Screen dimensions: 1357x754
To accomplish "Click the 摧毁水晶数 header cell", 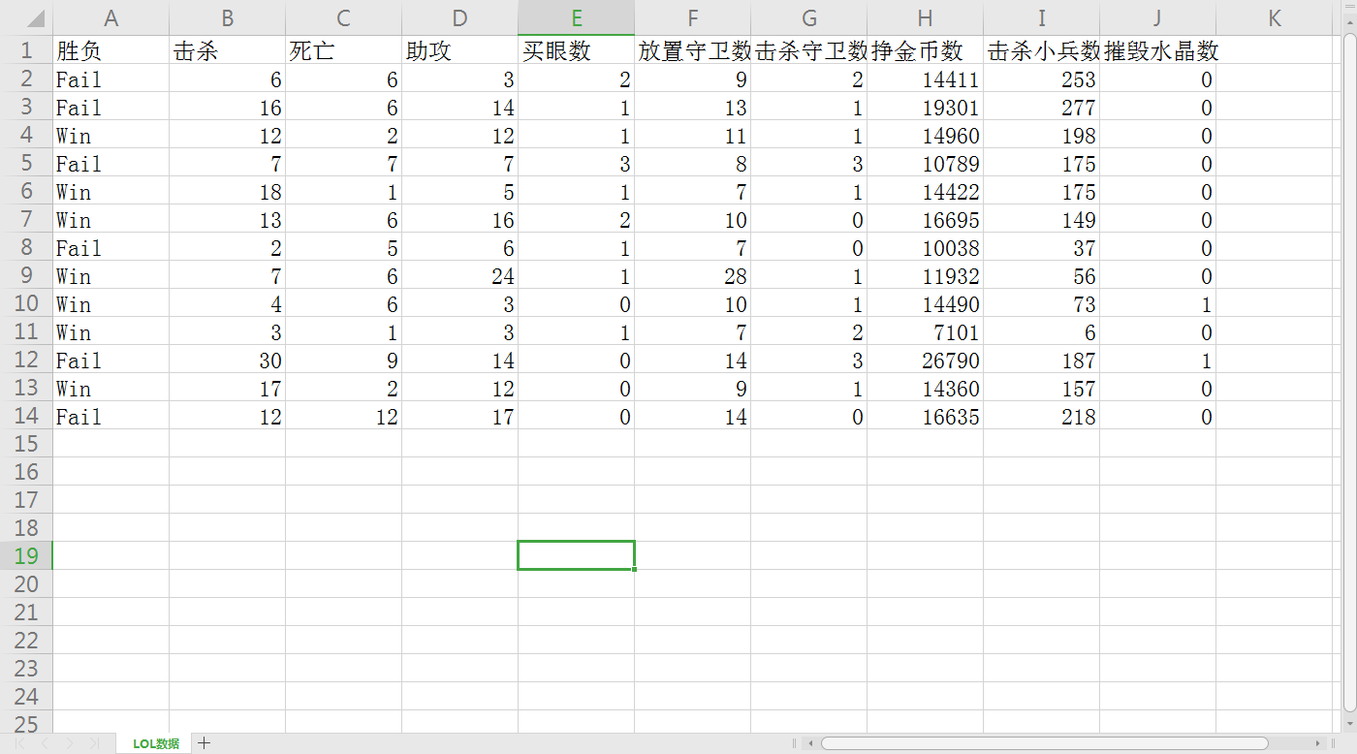I will tap(1157, 50).
